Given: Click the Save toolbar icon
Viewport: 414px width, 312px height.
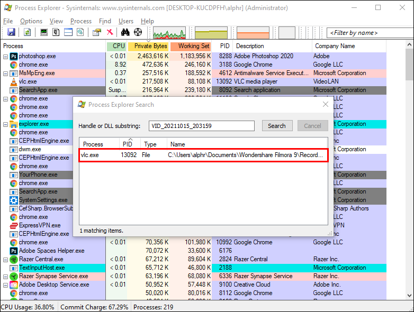Looking at the screenshot, I should 10,33.
